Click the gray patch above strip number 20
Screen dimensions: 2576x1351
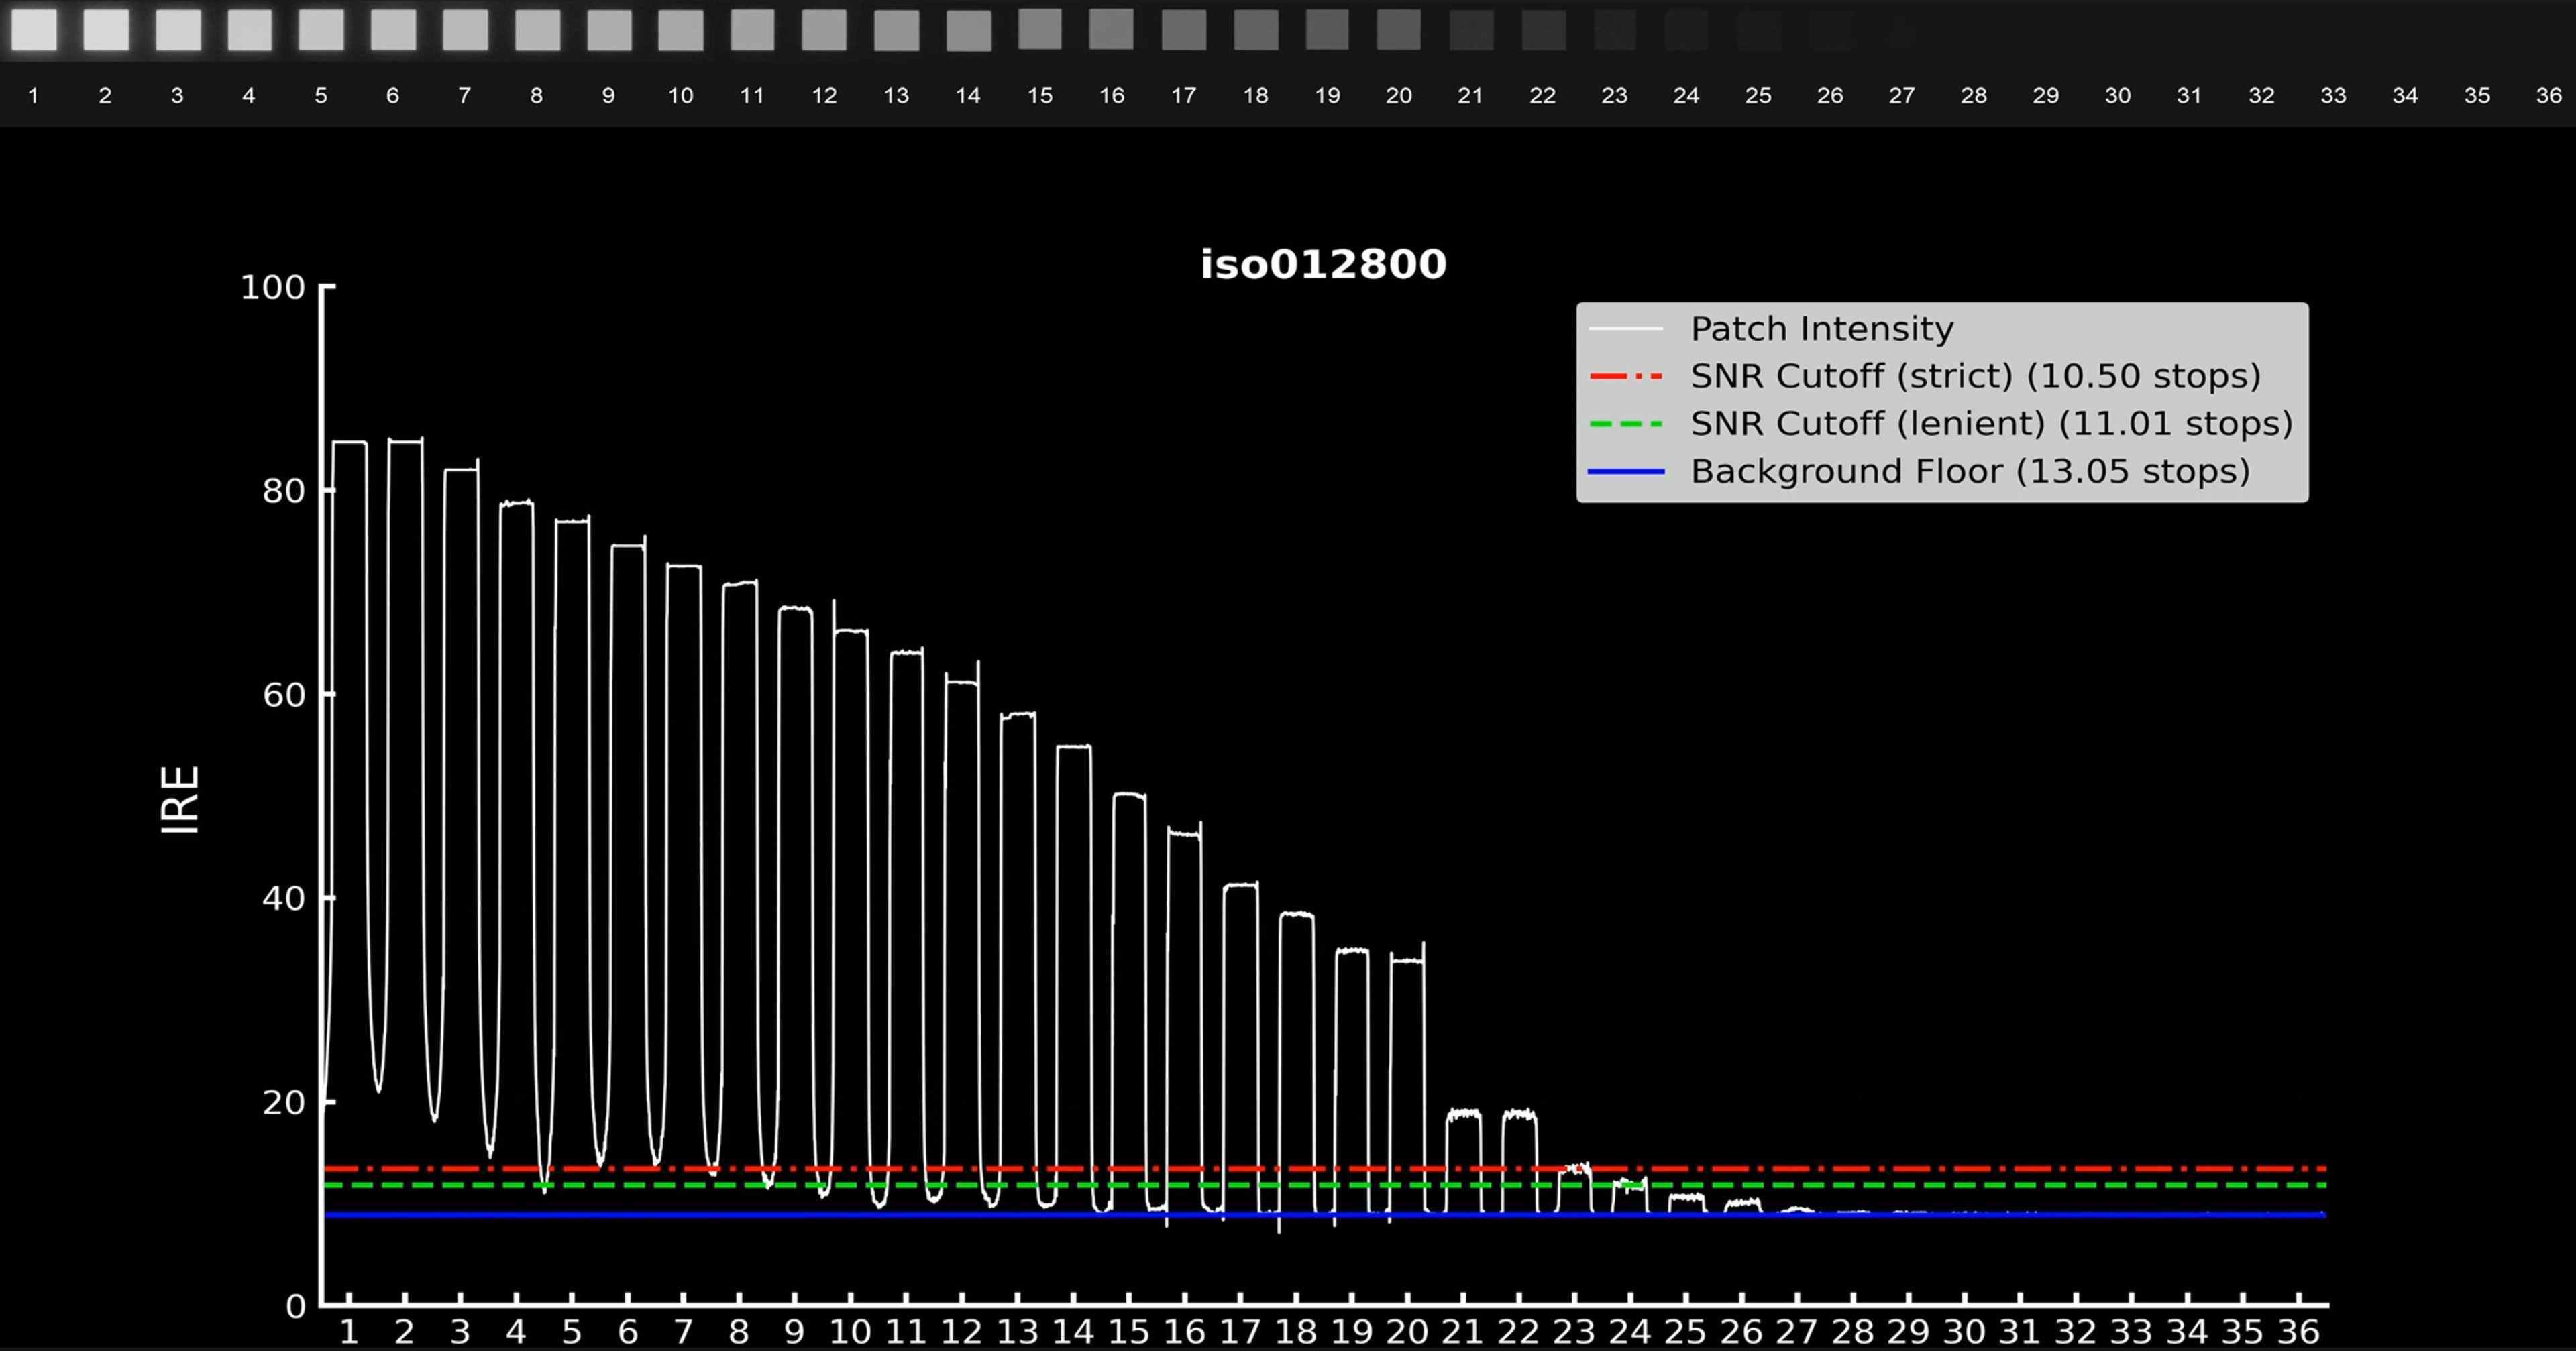click(1398, 30)
